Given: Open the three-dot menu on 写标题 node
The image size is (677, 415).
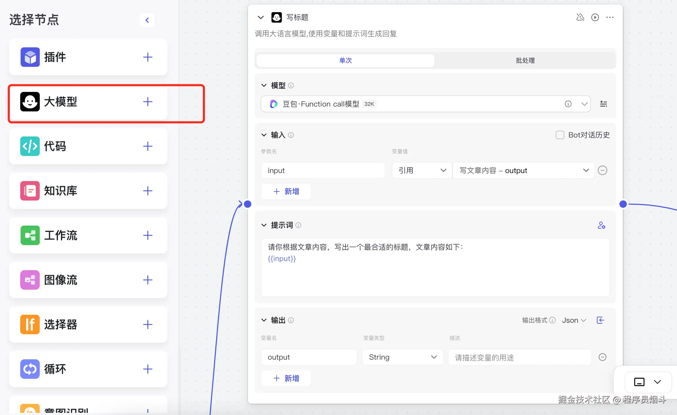Looking at the screenshot, I should (610, 17).
